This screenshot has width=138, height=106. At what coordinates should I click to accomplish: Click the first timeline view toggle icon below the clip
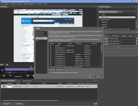coord(6,72)
